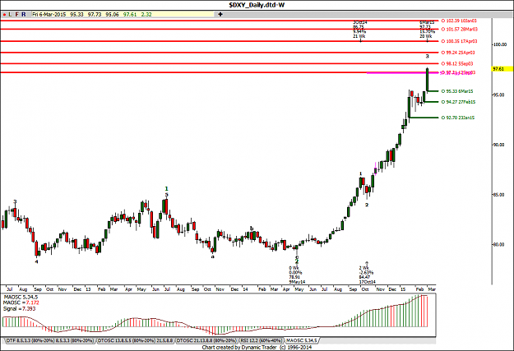
Task: Click the R toolbar button
Action: pyautogui.click(x=23, y=15)
